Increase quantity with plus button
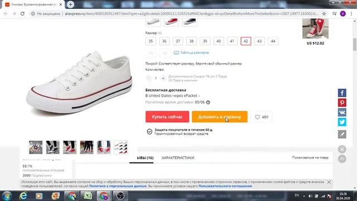 pyautogui.click(x=163, y=78)
